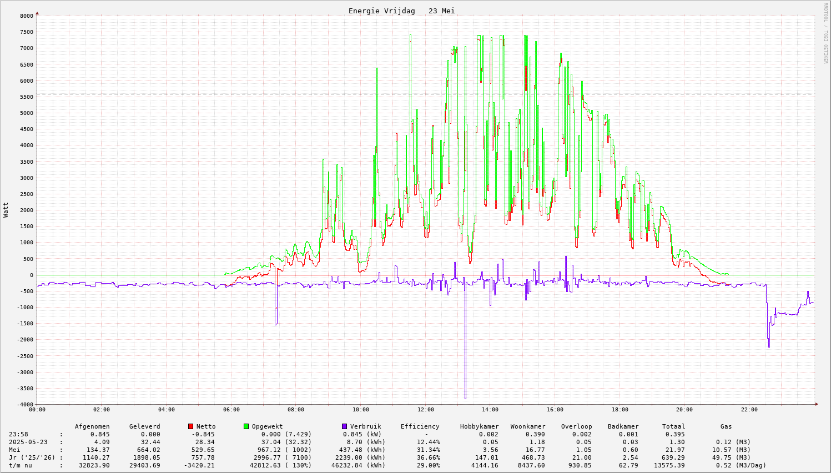Click the Totaal column header
Image resolution: width=831 pixels, height=473 pixels.
coord(673,426)
